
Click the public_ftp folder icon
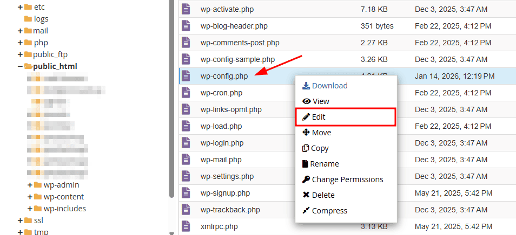[28, 54]
